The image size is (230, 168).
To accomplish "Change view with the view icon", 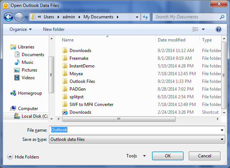I will tap(195, 29).
